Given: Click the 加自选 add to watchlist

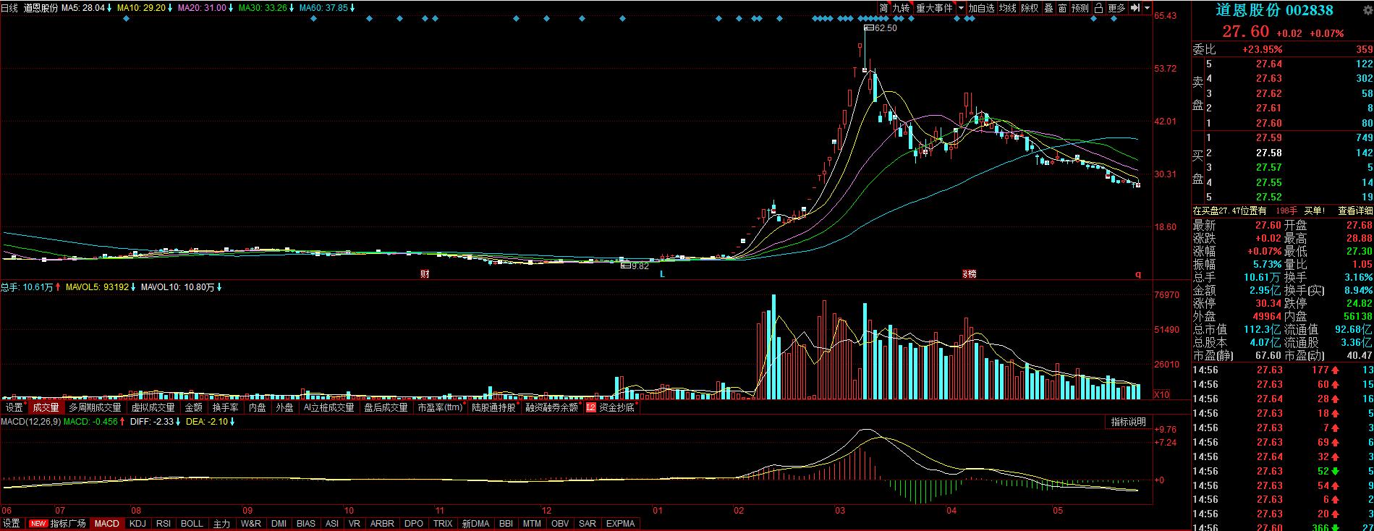Looking at the screenshot, I should (x=982, y=8).
